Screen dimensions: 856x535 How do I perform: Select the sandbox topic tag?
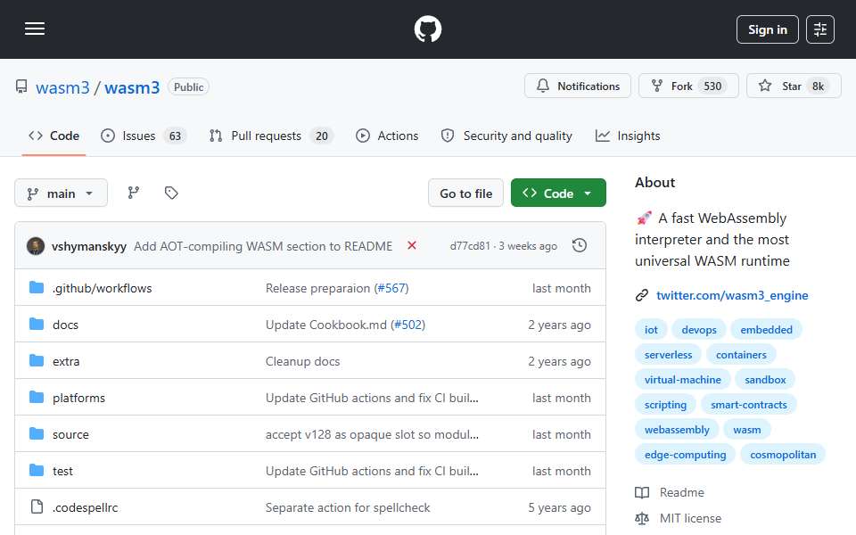tap(765, 380)
